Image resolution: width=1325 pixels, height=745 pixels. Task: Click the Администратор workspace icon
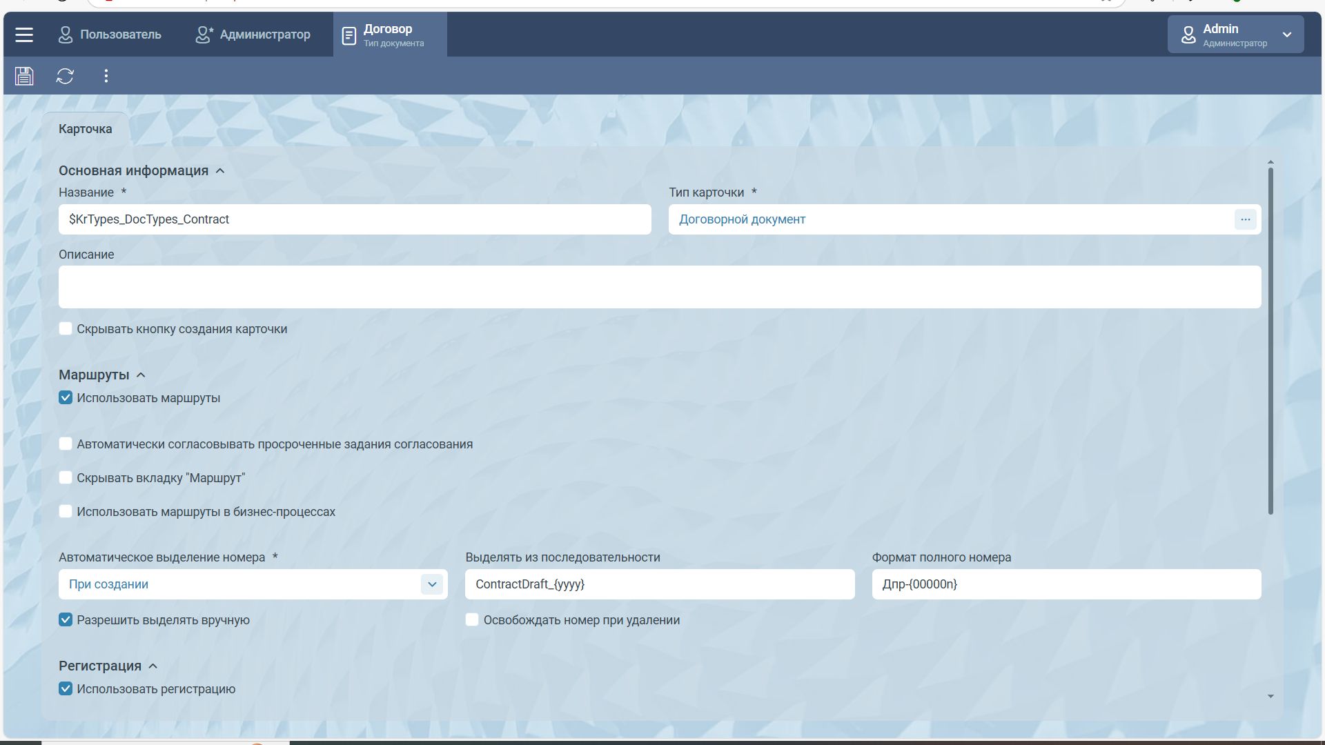point(204,34)
